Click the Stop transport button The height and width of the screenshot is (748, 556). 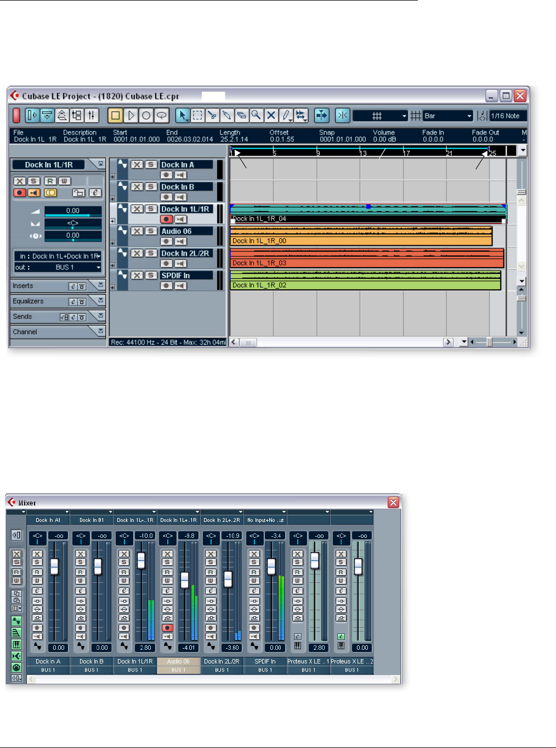pyautogui.click(x=115, y=115)
